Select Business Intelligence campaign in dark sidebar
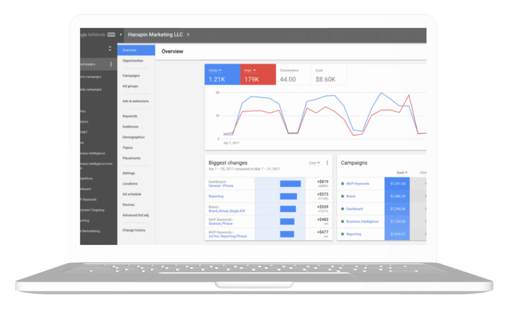Viewport: 508px width, 313px height. click(93, 153)
